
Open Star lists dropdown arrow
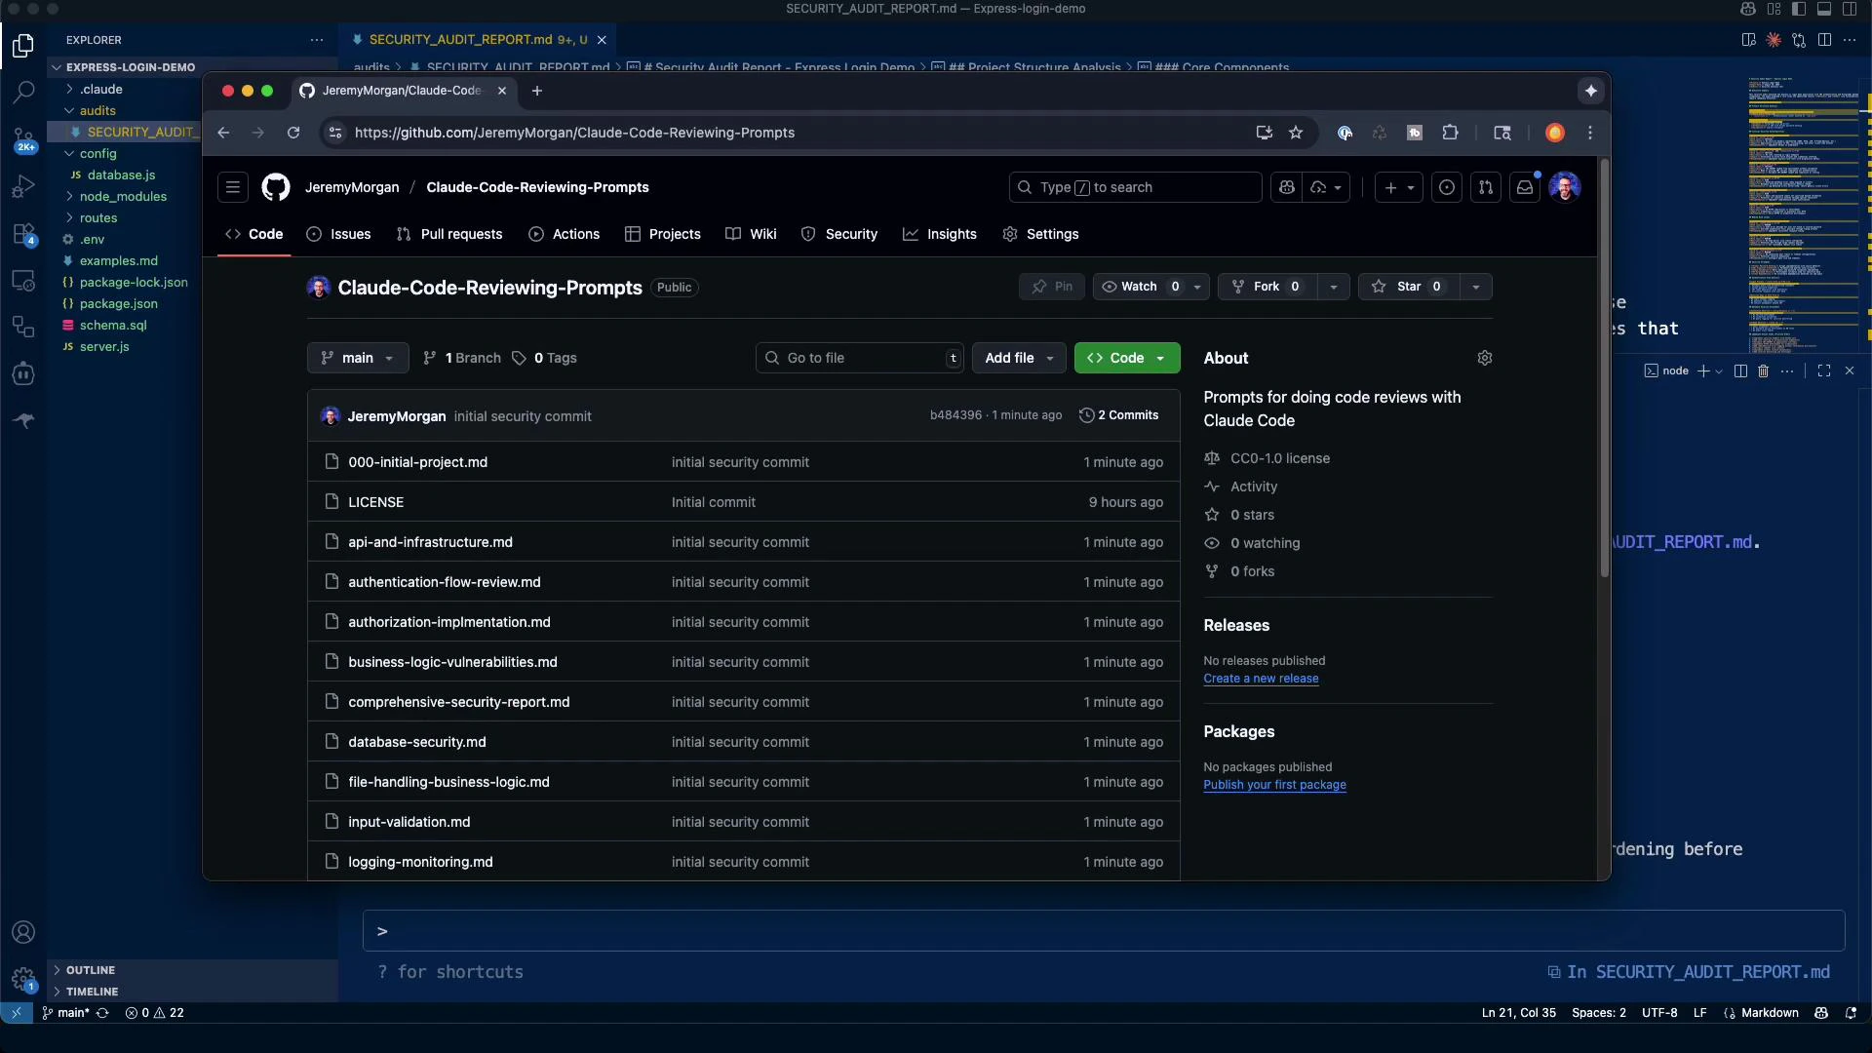(x=1476, y=287)
